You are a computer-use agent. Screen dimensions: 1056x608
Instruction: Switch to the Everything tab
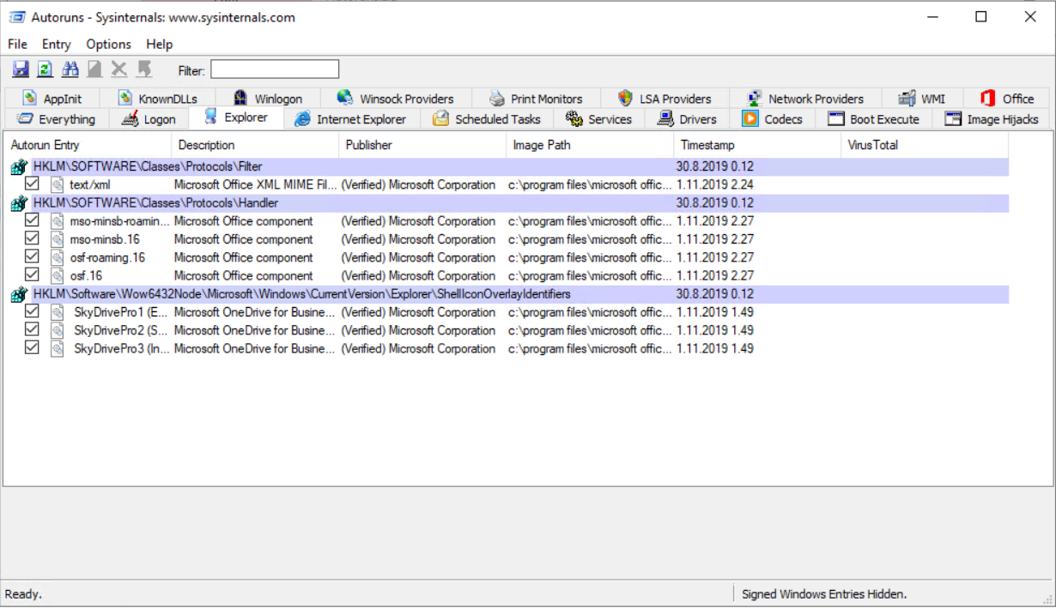pos(56,119)
